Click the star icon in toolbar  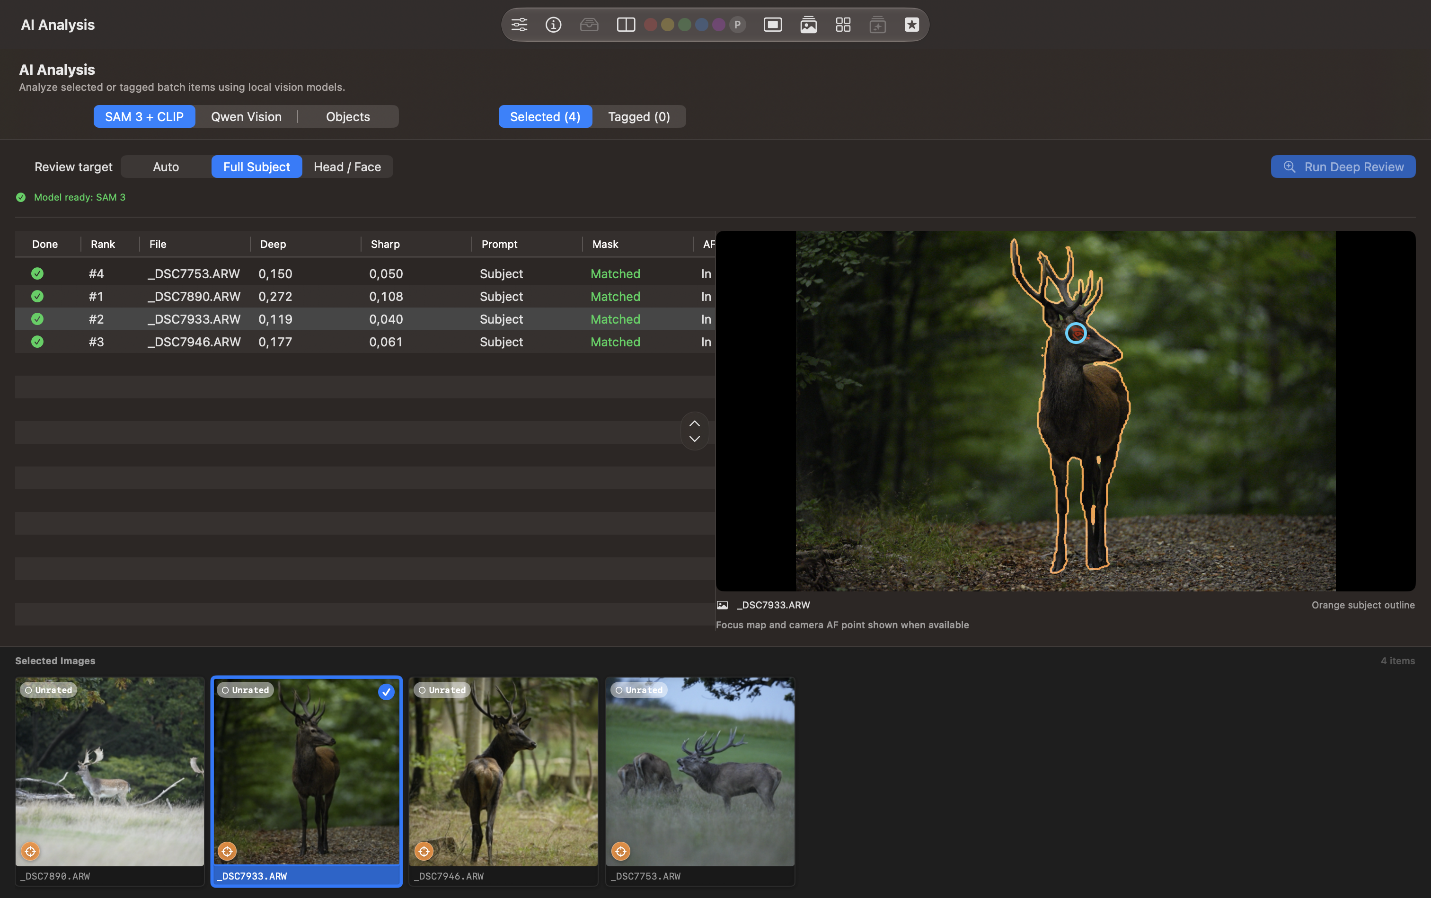[912, 24]
